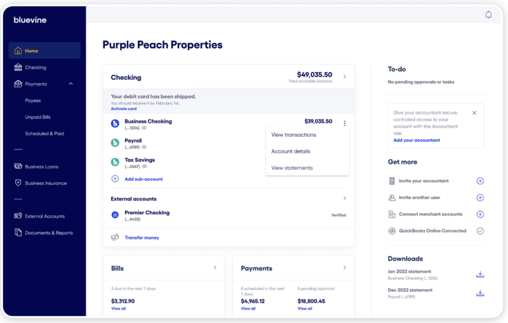Image resolution: width=508 pixels, height=323 pixels.
Task: Open Business Checking three-dot options menu
Action: coord(344,123)
